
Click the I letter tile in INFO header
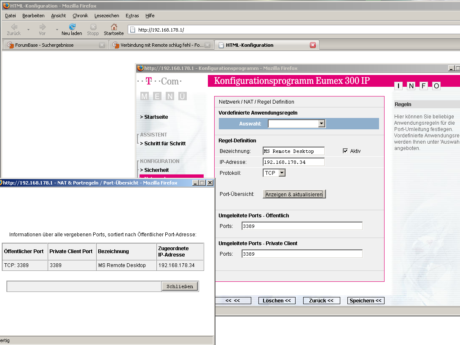point(398,86)
